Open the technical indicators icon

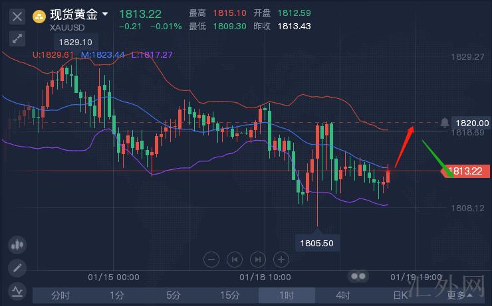pos(17,291)
